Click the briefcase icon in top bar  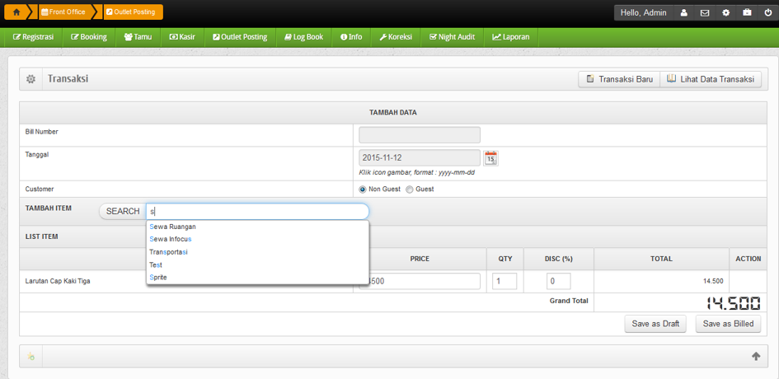coord(747,13)
